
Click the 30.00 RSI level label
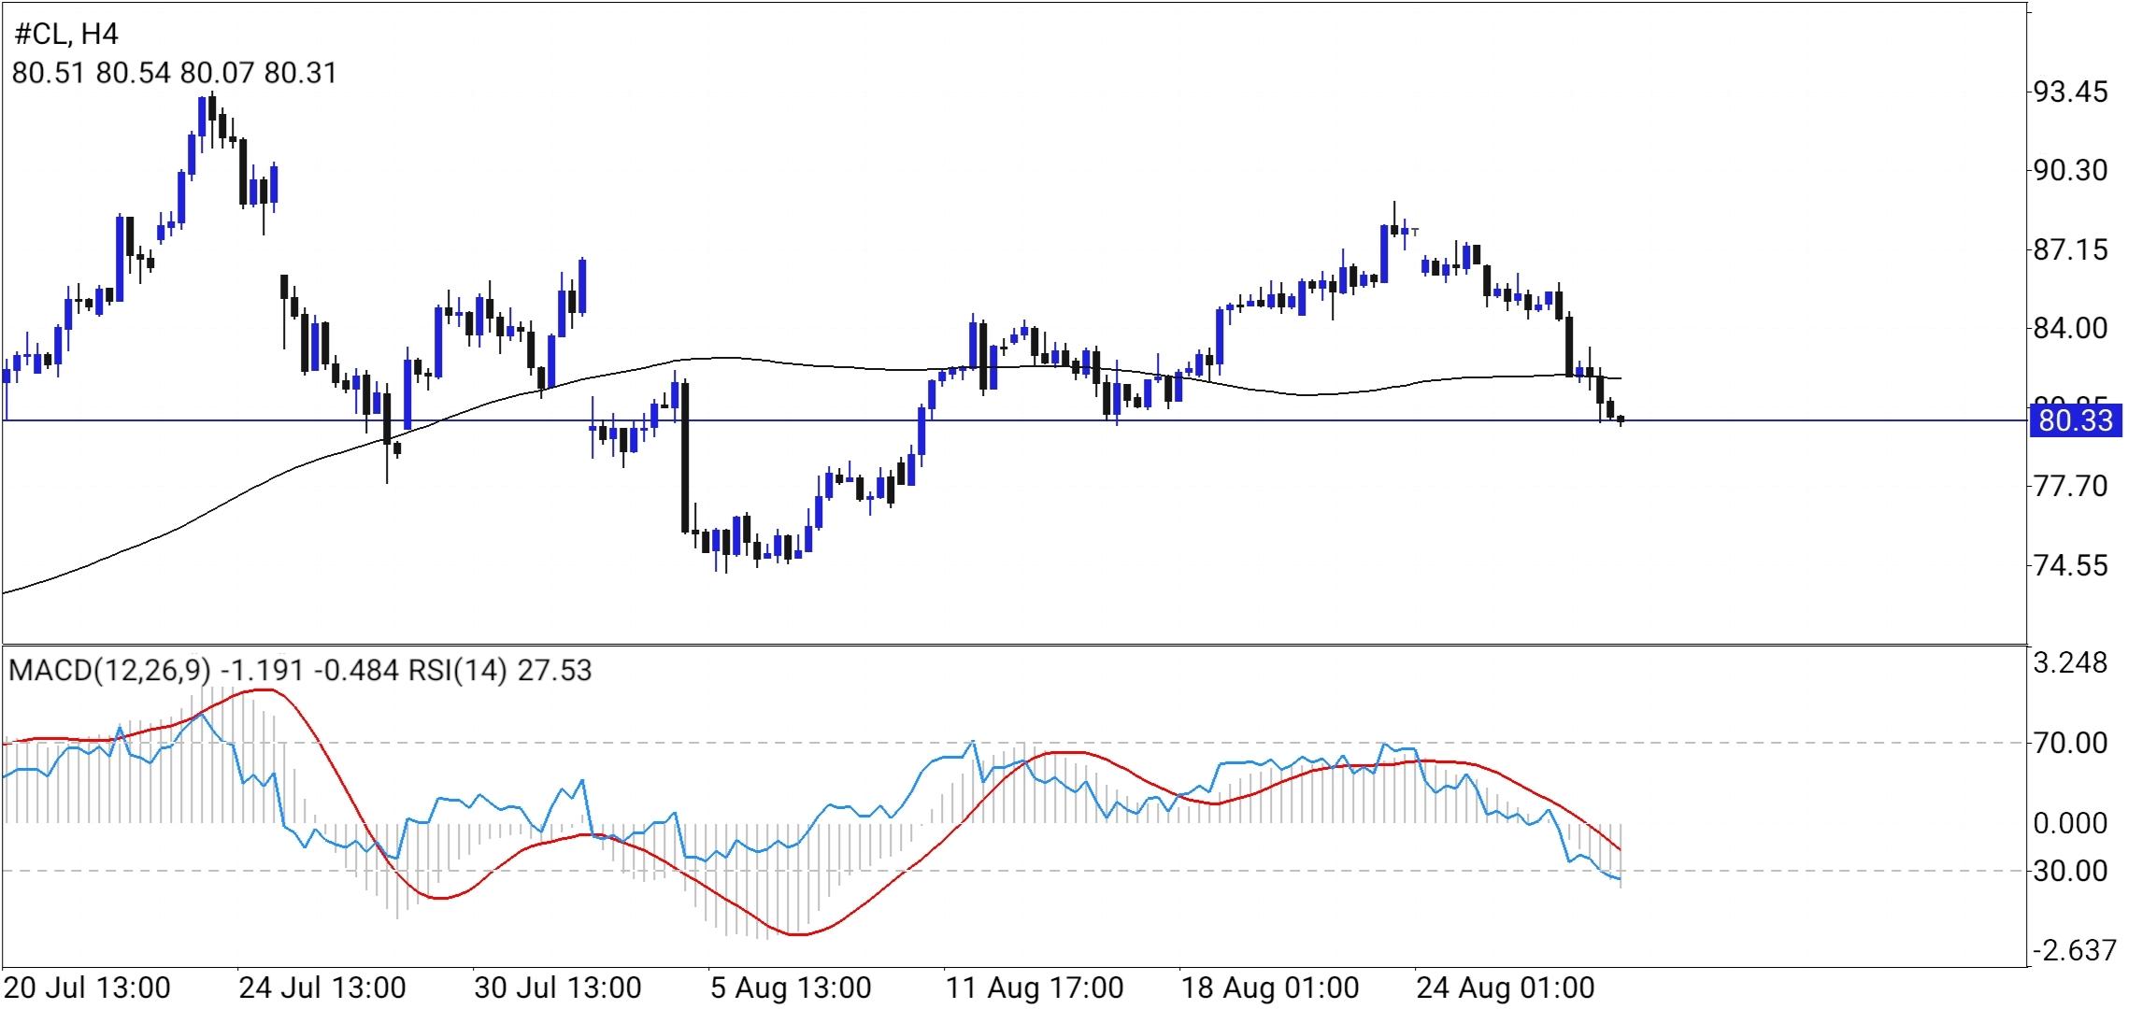click(2070, 871)
